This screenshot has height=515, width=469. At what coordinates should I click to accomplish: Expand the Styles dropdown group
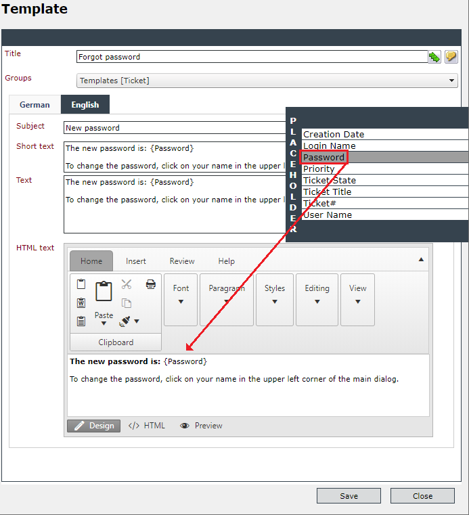tap(275, 300)
